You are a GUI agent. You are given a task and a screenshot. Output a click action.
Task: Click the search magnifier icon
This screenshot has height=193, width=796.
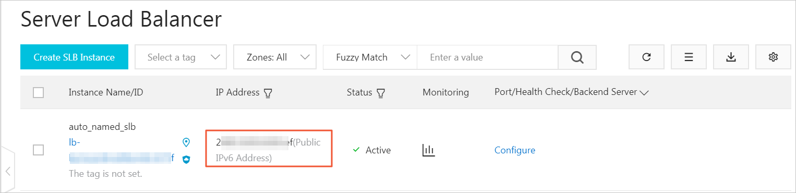(x=577, y=57)
